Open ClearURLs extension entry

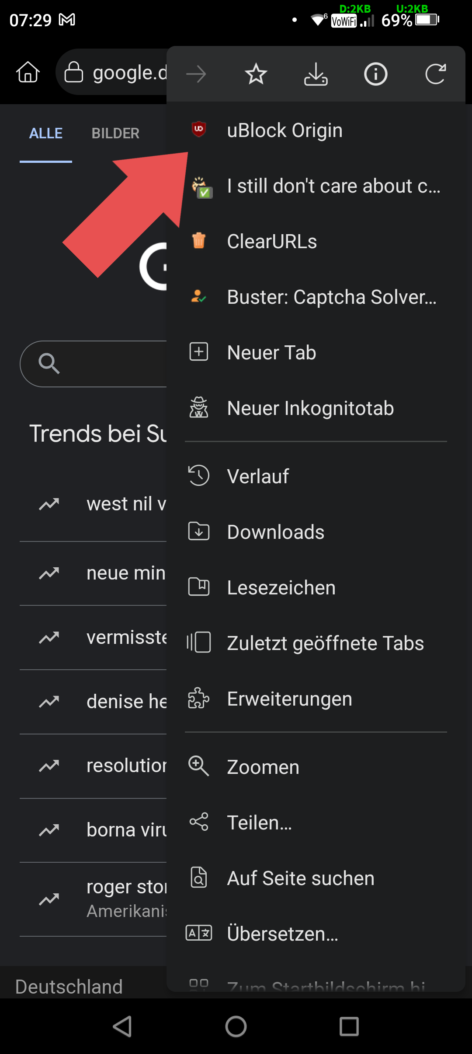(272, 241)
